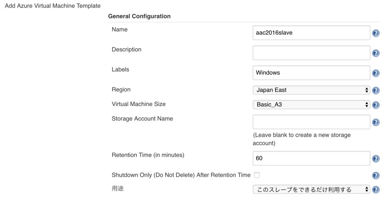Viewport: 385px width, 199px height.
Task: Open Virtual Machine Size dropdown showing Basic_A3
Action: pyautogui.click(x=311, y=105)
